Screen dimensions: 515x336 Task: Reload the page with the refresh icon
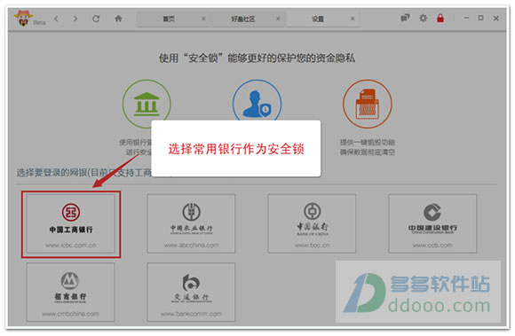click(96, 19)
